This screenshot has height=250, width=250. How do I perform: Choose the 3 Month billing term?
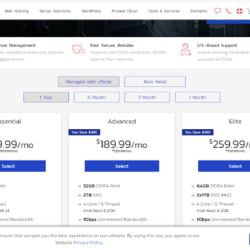(x=147, y=97)
